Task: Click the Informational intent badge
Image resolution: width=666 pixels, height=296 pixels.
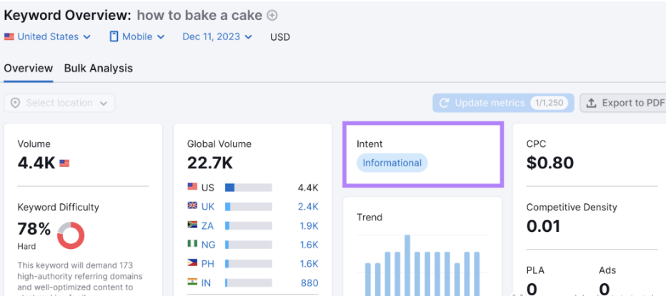Action: (x=392, y=163)
